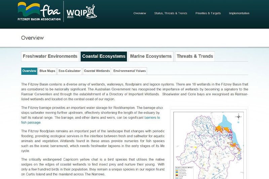The image size is (269, 179).
Task: Go to Priorities & Targets in the header
Action: coord(208,13)
